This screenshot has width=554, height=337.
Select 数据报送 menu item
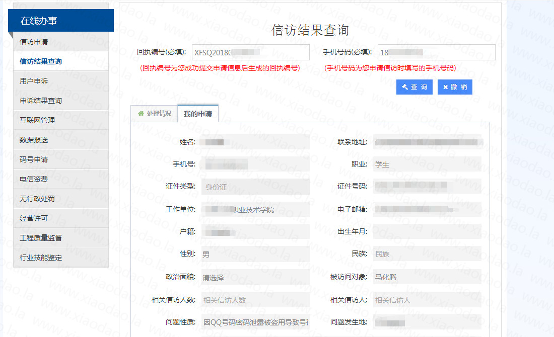[x=61, y=140]
